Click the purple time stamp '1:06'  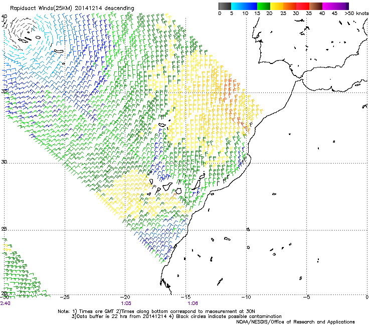pyautogui.click(x=193, y=303)
